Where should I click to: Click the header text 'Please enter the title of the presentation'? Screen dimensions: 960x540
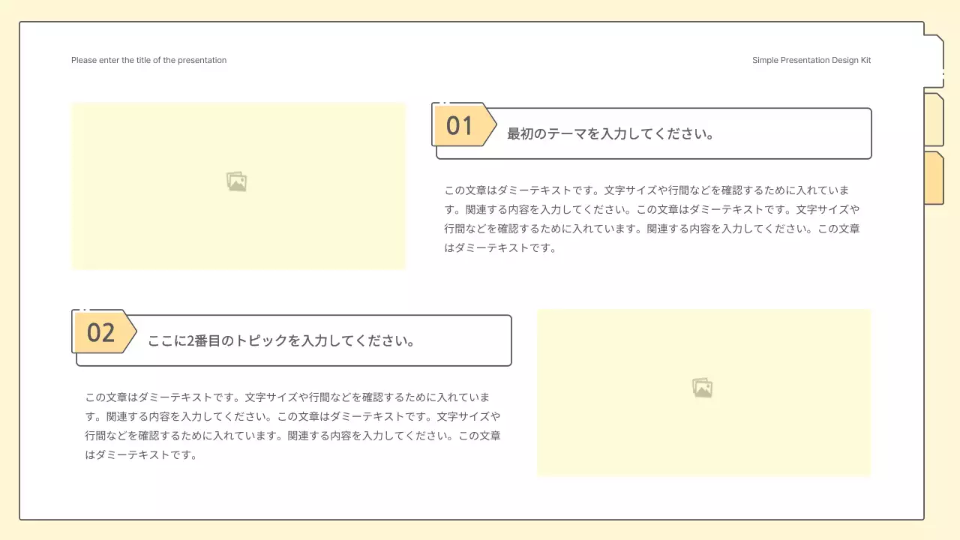148,60
